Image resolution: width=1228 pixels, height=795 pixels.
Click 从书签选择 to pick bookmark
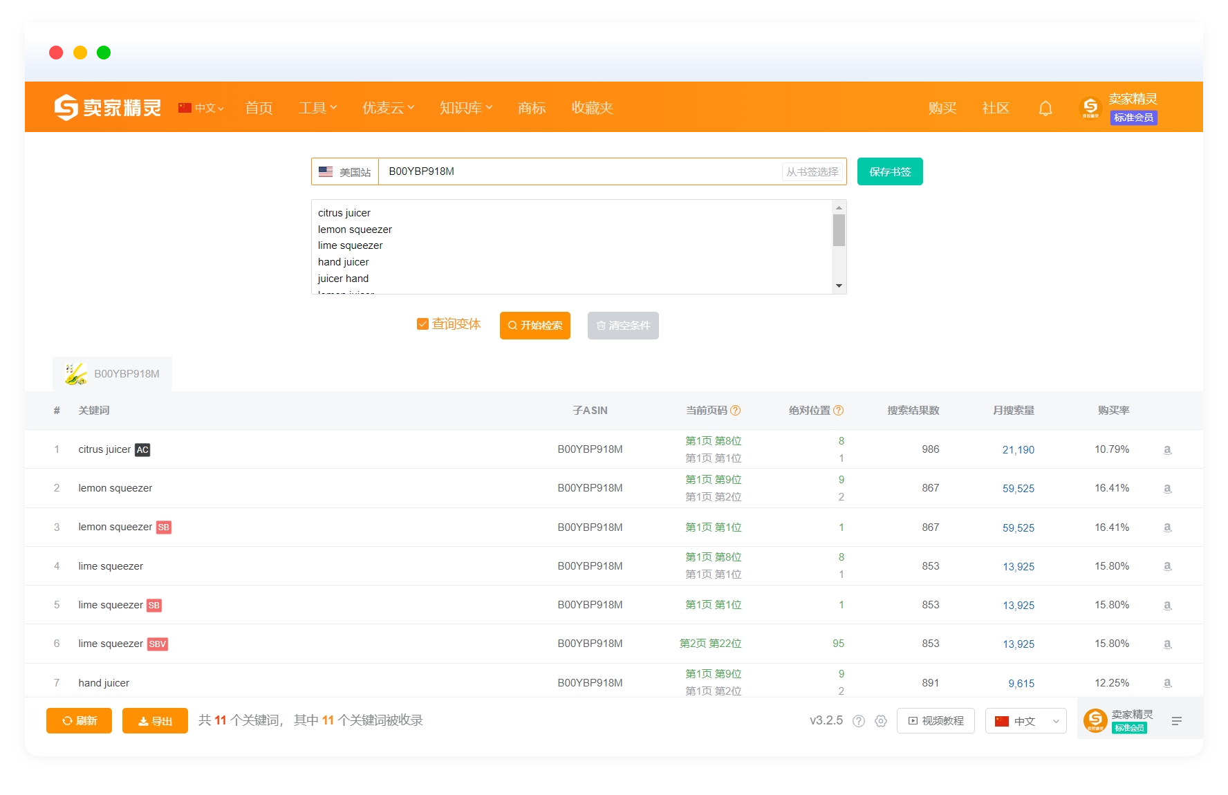[812, 171]
